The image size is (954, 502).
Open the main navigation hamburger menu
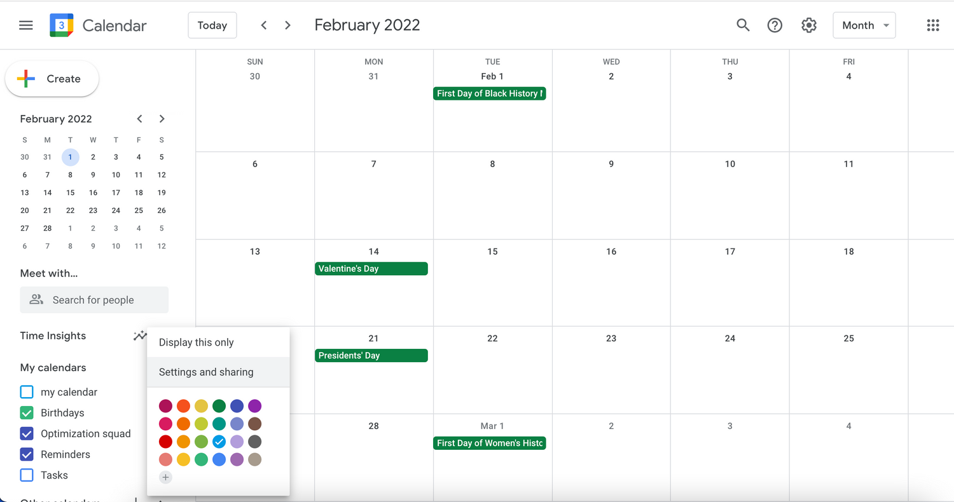coord(25,25)
